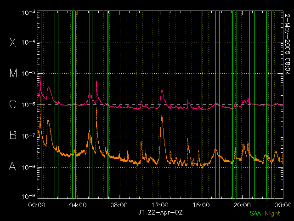
Task: Click the 12:00 time axis label
Action: tap(160, 205)
